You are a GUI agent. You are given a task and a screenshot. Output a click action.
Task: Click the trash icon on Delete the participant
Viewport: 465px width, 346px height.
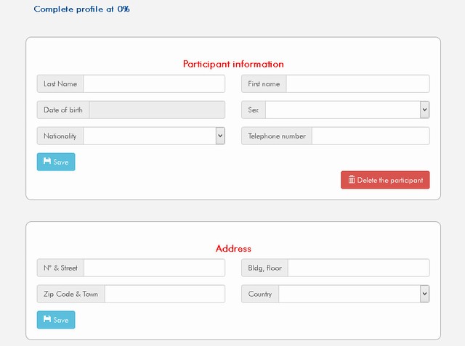pyautogui.click(x=352, y=180)
